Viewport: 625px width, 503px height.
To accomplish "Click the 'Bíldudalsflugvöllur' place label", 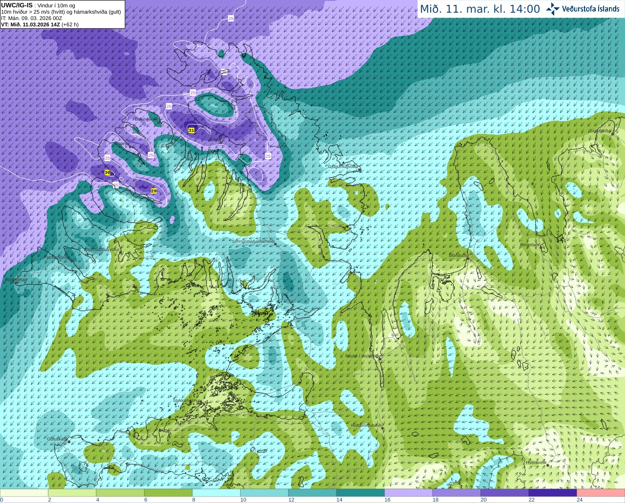I will point(102,249).
